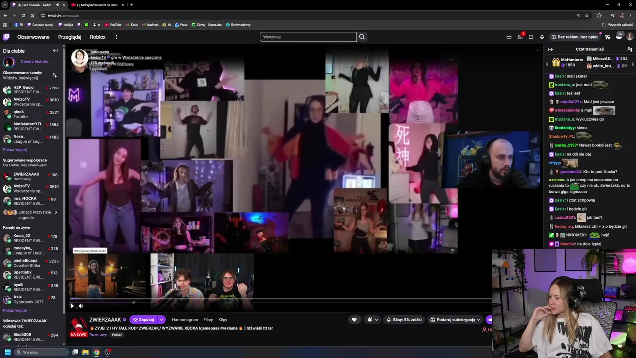This screenshot has width=636, height=358.
Task: Open the Kick bookmark icon
Action: pos(86,25)
